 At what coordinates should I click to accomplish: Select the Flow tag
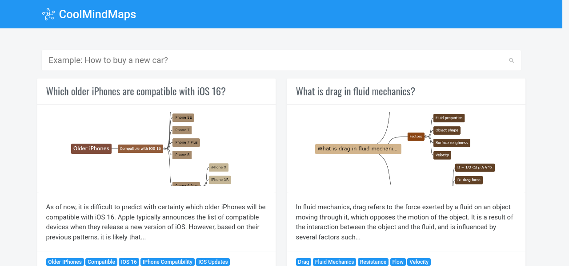point(398,262)
